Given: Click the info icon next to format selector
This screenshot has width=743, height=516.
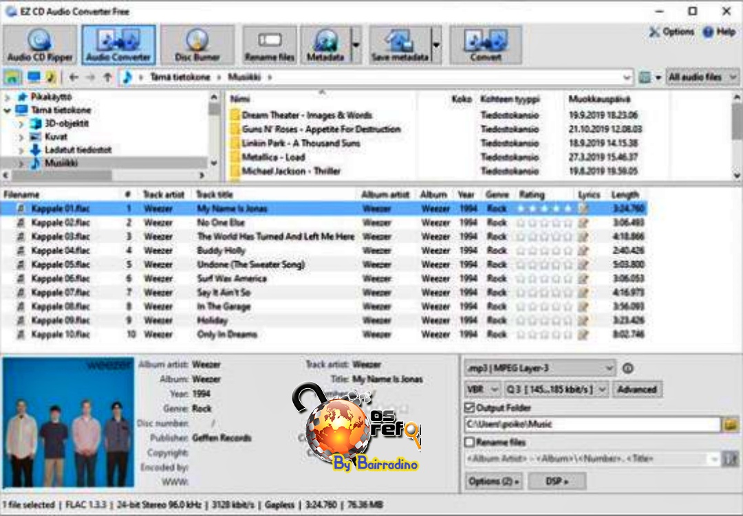Looking at the screenshot, I should click(x=628, y=368).
